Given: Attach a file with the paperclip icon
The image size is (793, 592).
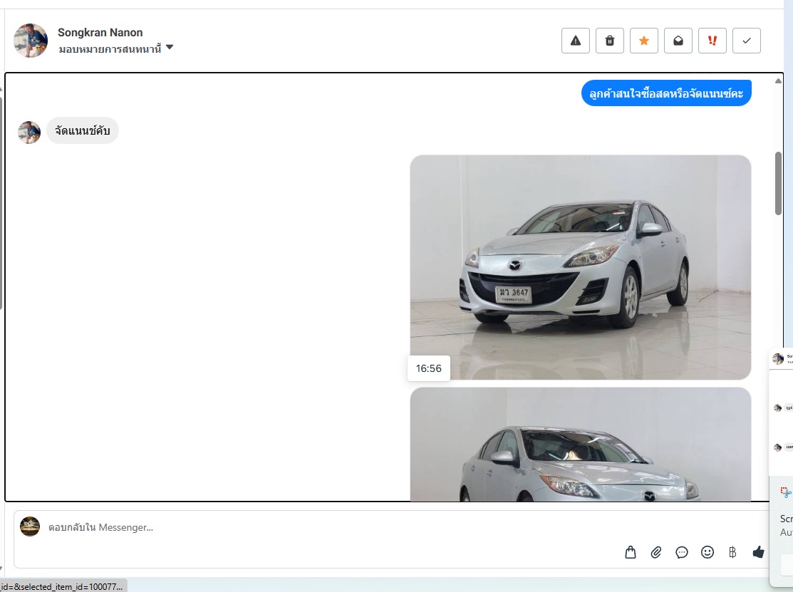Looking at the screenshot, I should pos(656,552).
